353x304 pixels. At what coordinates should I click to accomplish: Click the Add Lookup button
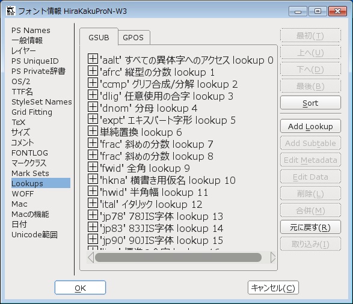(310, 126)
